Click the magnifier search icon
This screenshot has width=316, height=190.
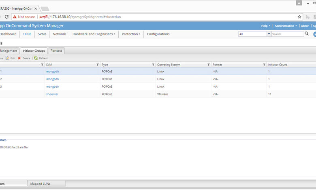[x=307, y=34]
